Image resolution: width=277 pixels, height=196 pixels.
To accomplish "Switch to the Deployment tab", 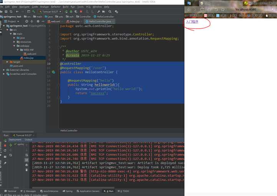I will coord(15,140).
